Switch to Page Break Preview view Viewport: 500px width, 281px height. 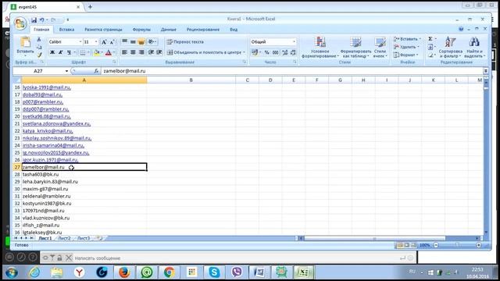(413, 245)
